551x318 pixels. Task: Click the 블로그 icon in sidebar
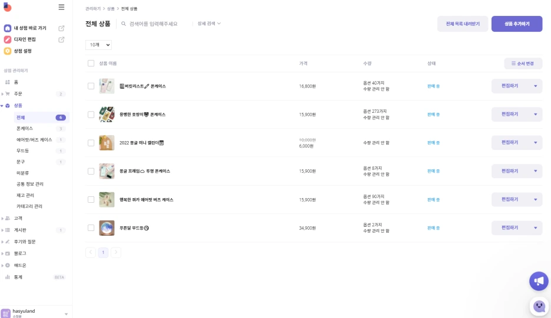[x=8, y=253]
